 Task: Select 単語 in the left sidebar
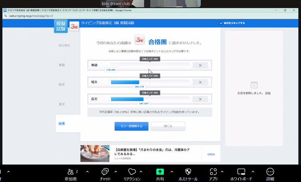point(62,65)
